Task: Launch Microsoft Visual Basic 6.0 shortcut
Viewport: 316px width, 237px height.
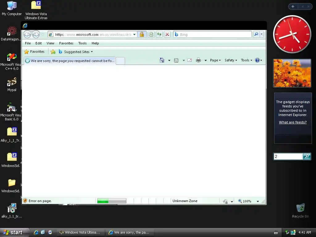Action: 11,112
